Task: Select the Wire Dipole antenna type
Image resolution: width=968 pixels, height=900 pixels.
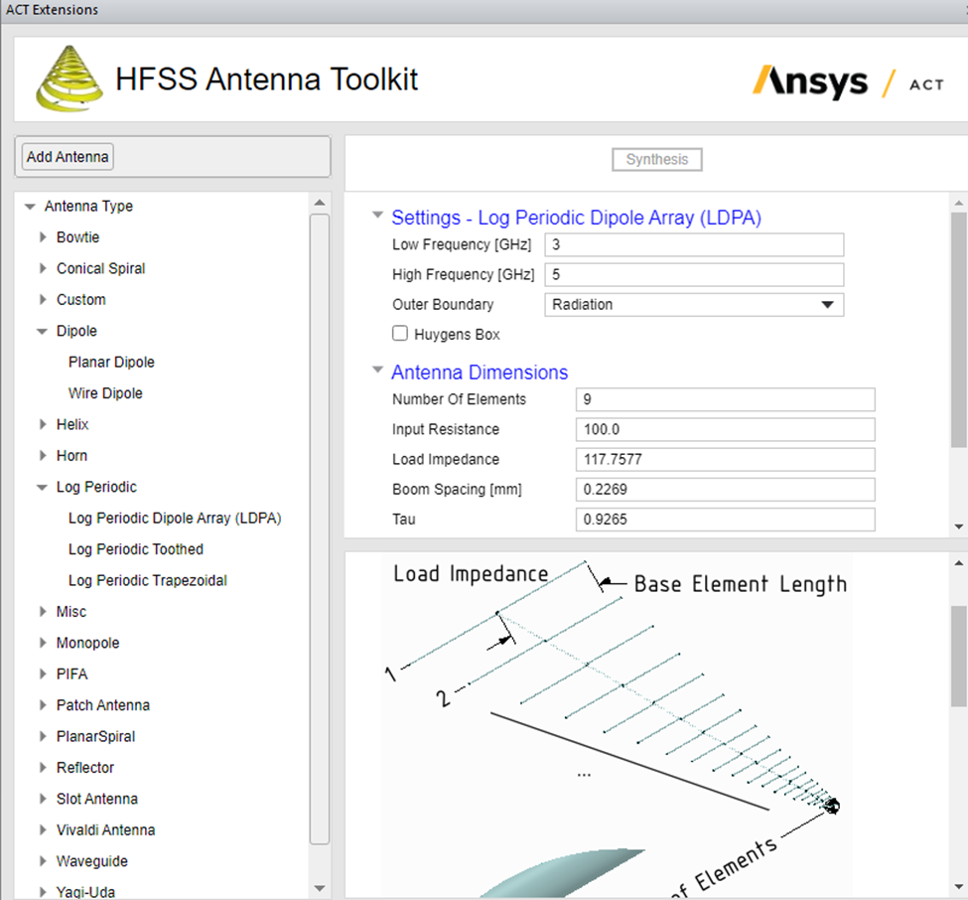Action: tap(105, 392)
